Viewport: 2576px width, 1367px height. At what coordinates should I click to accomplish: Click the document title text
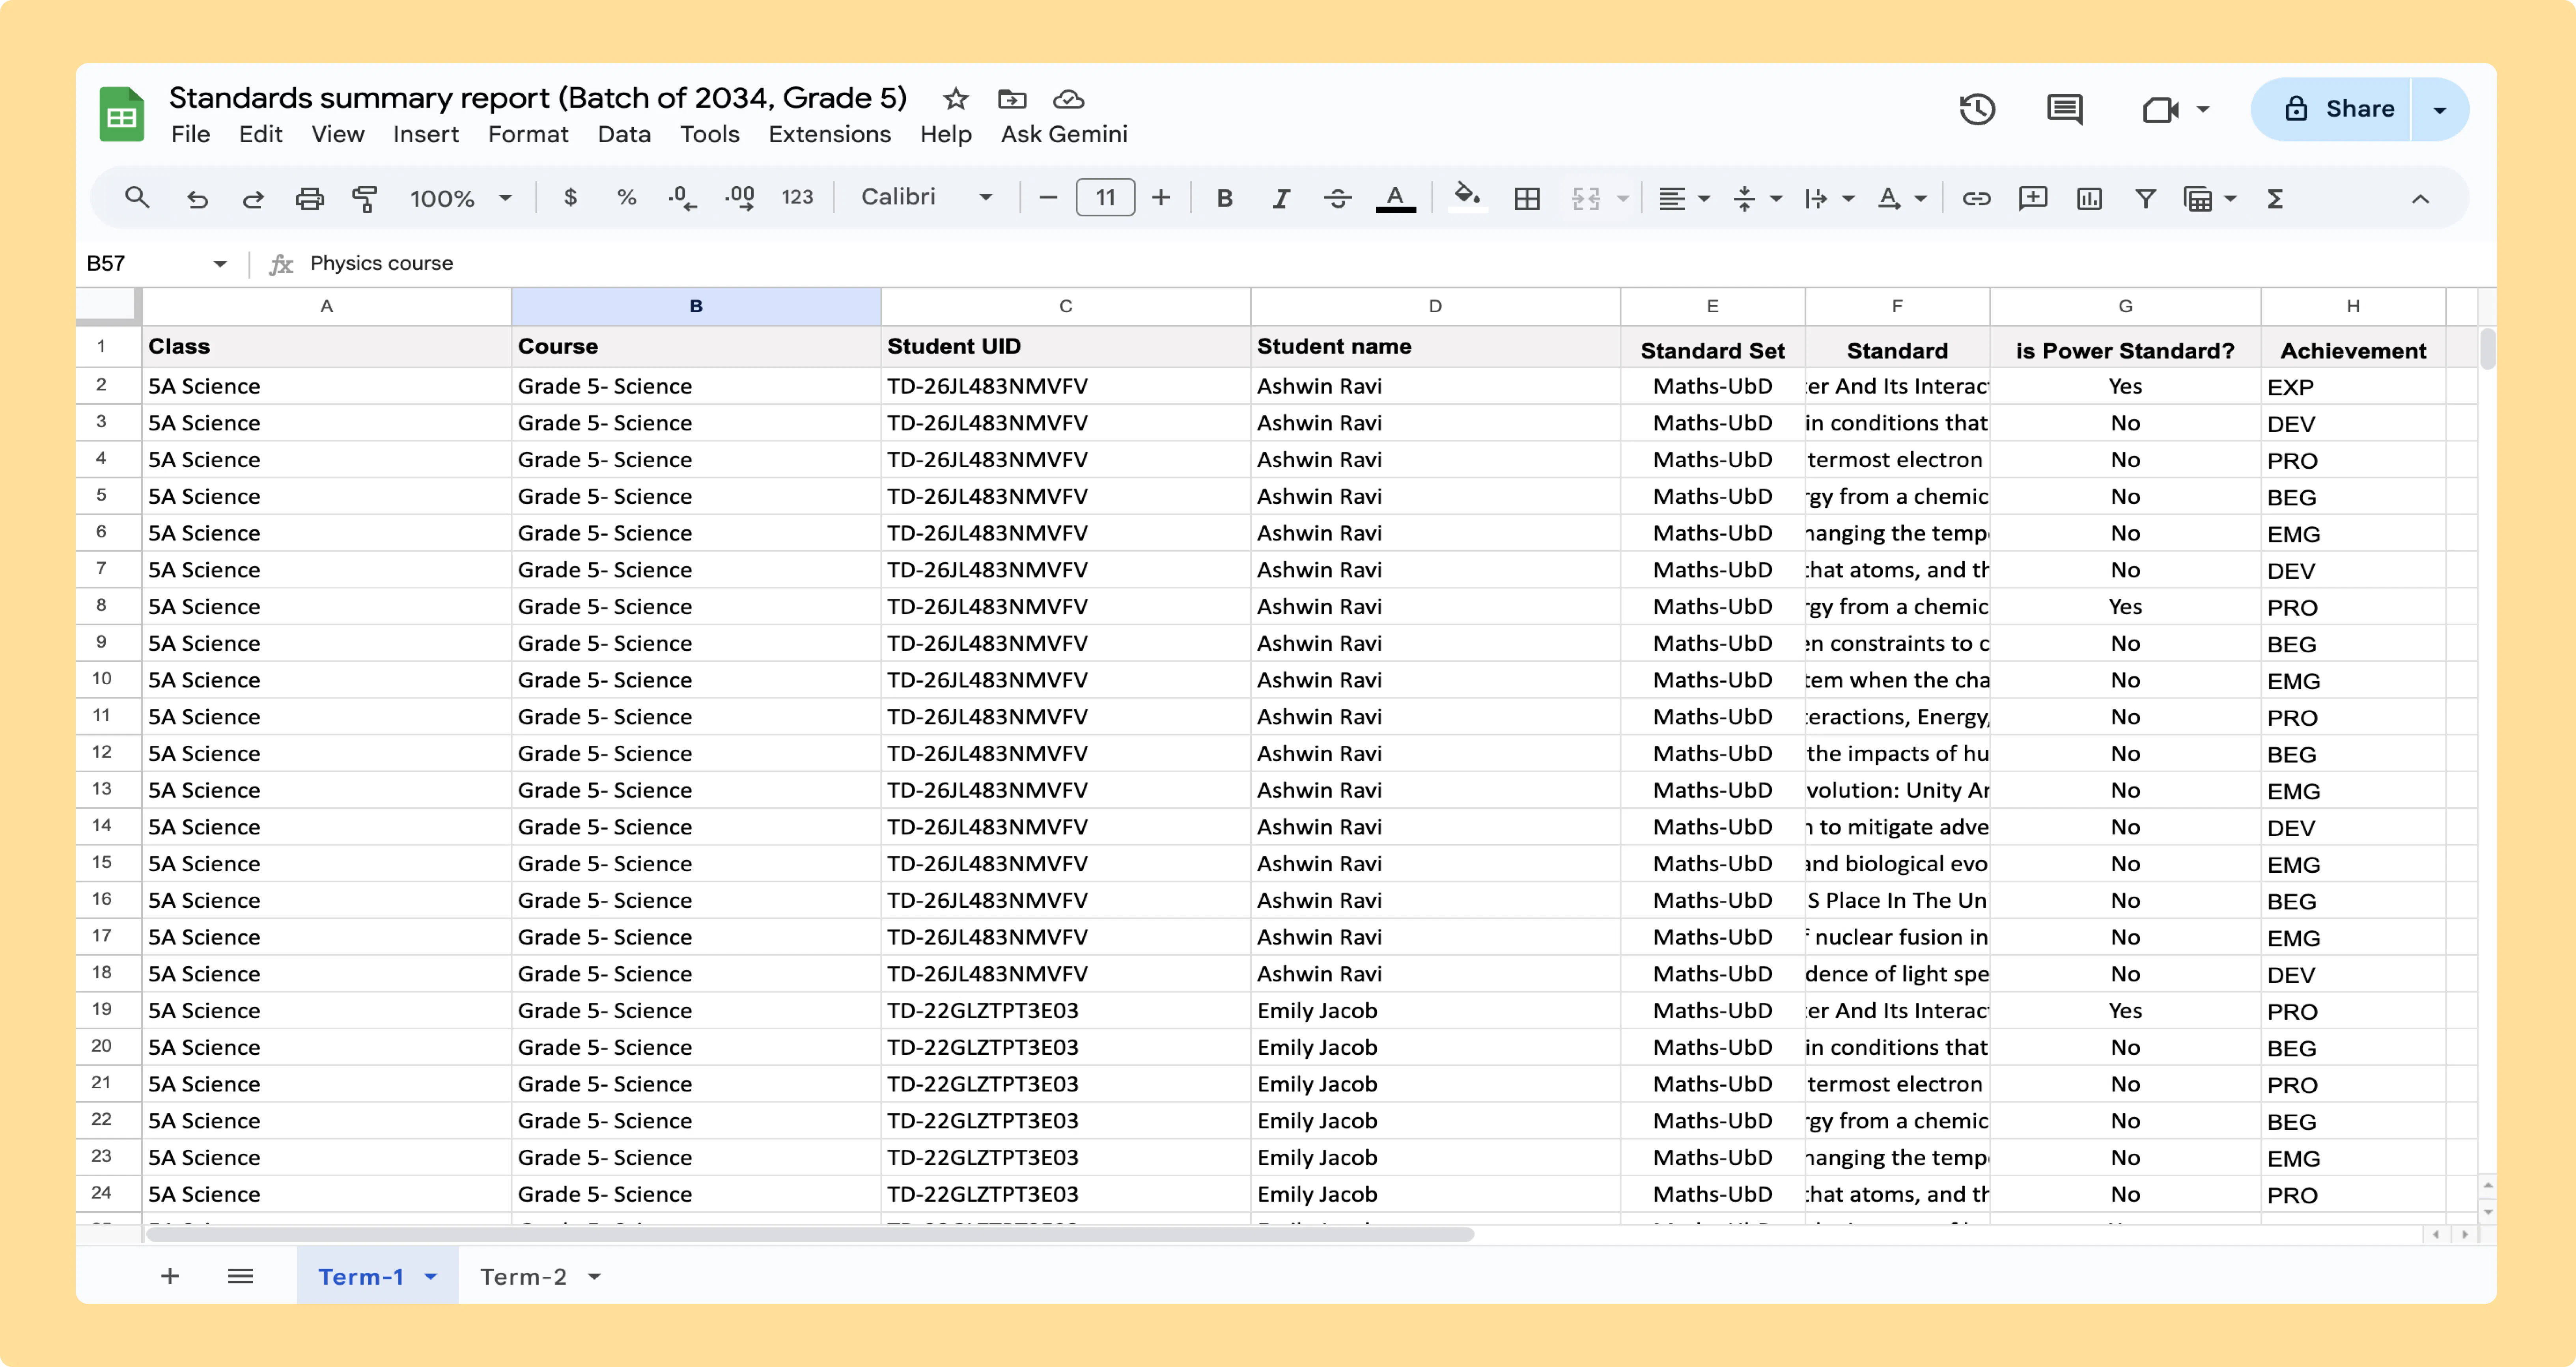pos(538,98)
